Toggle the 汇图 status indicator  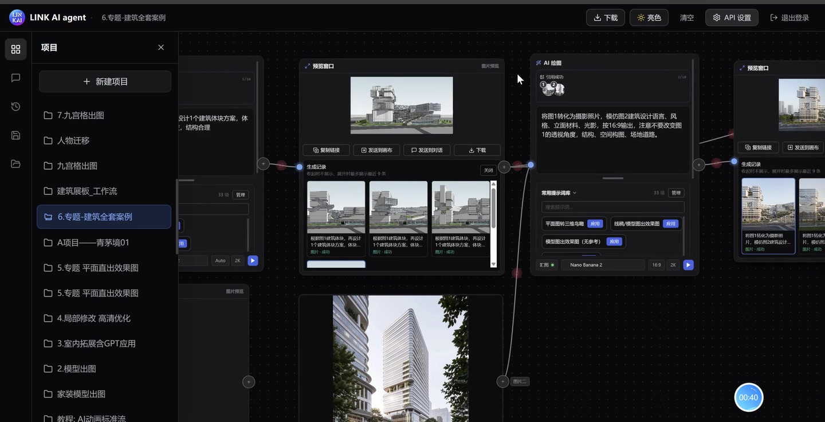(x=547, y=265)
